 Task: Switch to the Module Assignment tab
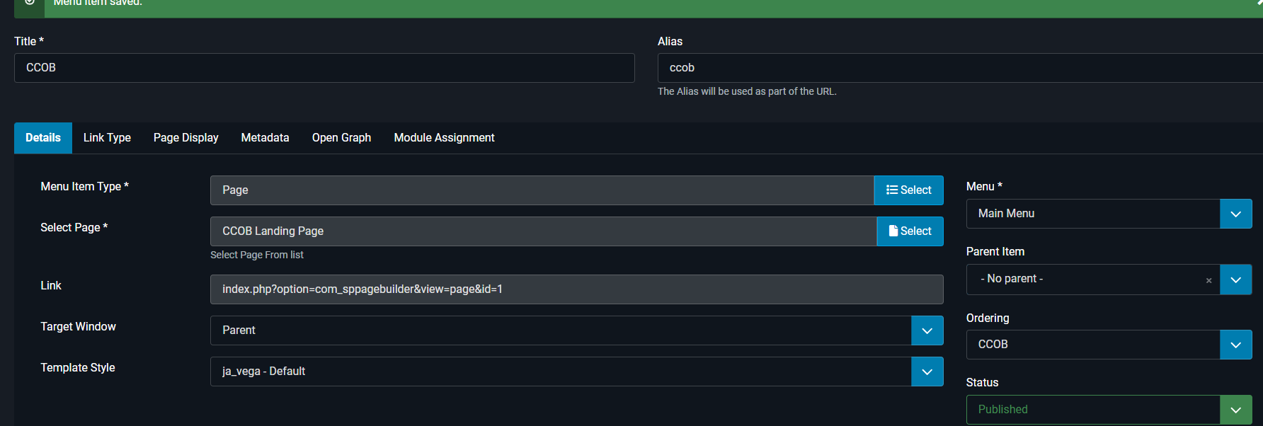tap(444, 138)
